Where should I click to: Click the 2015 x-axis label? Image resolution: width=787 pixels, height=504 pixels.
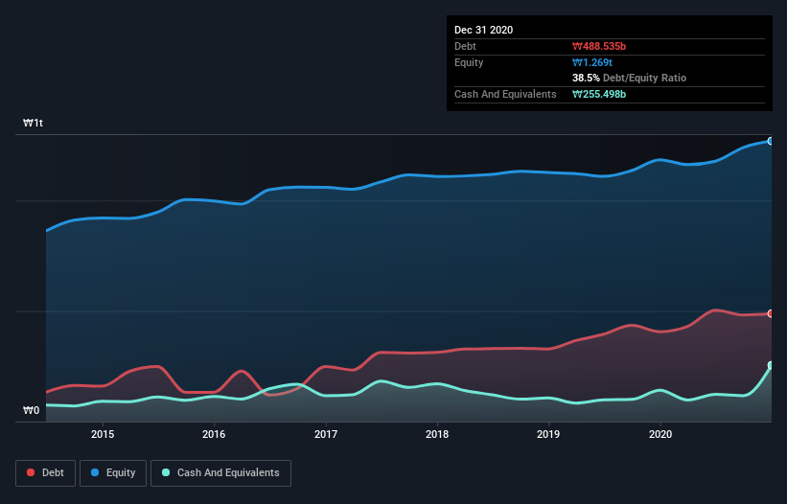click(x=103, y=434)
